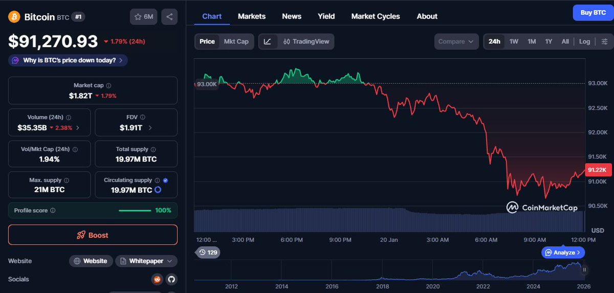
Task: Click the Analyze button
Action: (x=563, y=253)
